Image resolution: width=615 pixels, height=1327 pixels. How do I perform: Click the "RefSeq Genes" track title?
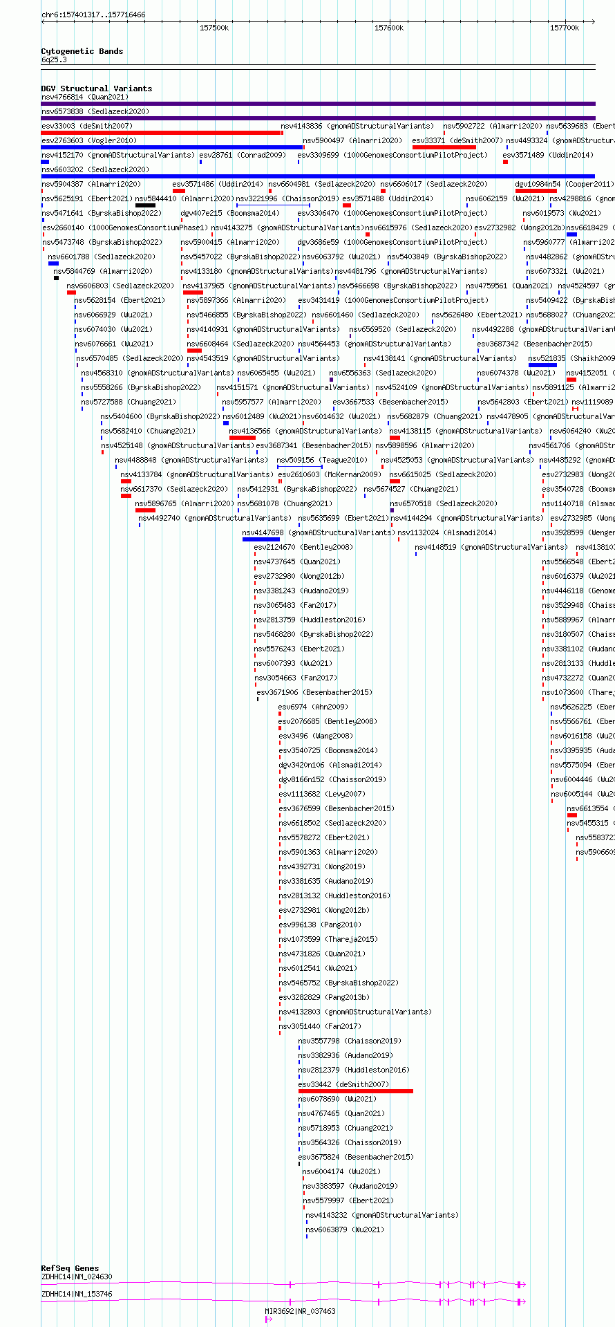pyautogui.click(x=70, y=1268)
